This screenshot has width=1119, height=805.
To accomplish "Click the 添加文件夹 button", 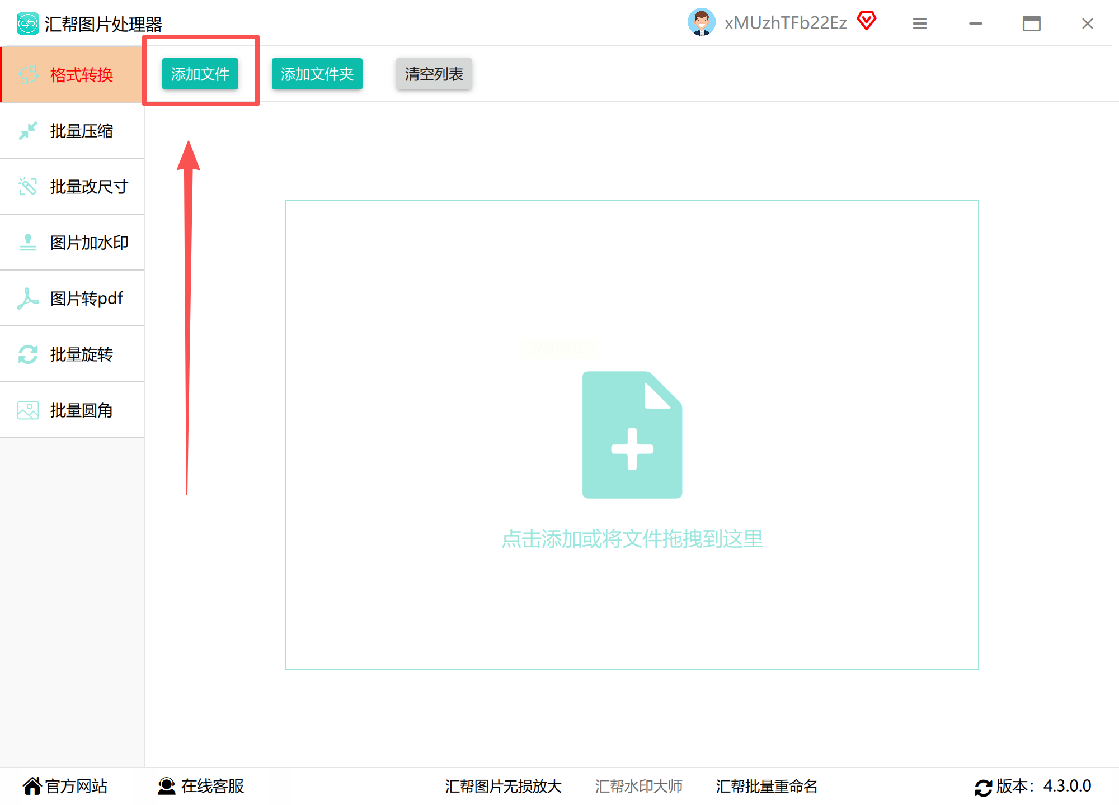I will (x=317, y=74).
